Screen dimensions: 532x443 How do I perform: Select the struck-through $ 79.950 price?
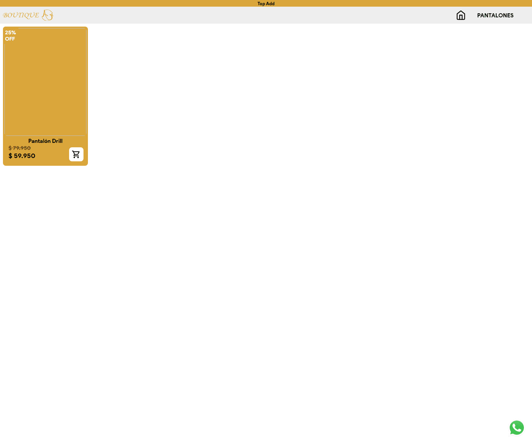point(20,148)
